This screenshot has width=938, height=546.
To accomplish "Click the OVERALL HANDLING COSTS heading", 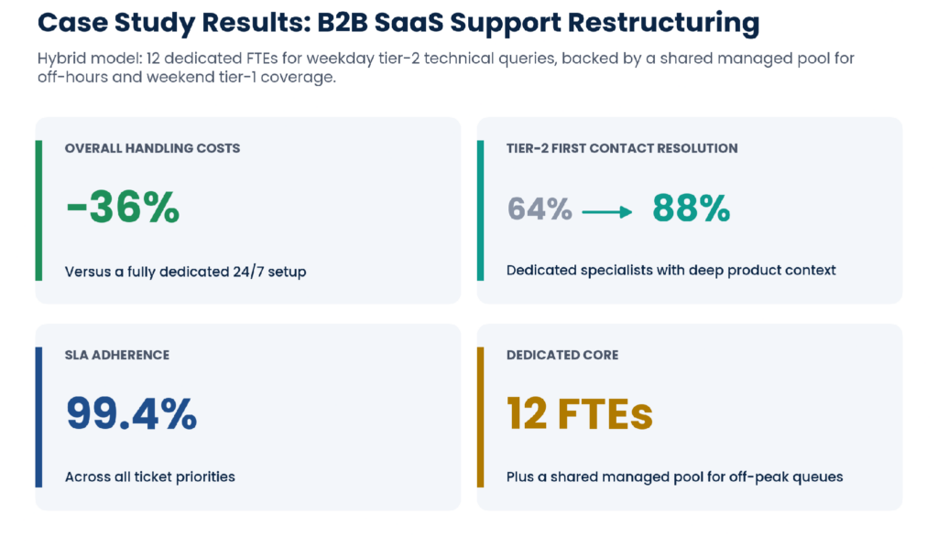I will 153,148.
